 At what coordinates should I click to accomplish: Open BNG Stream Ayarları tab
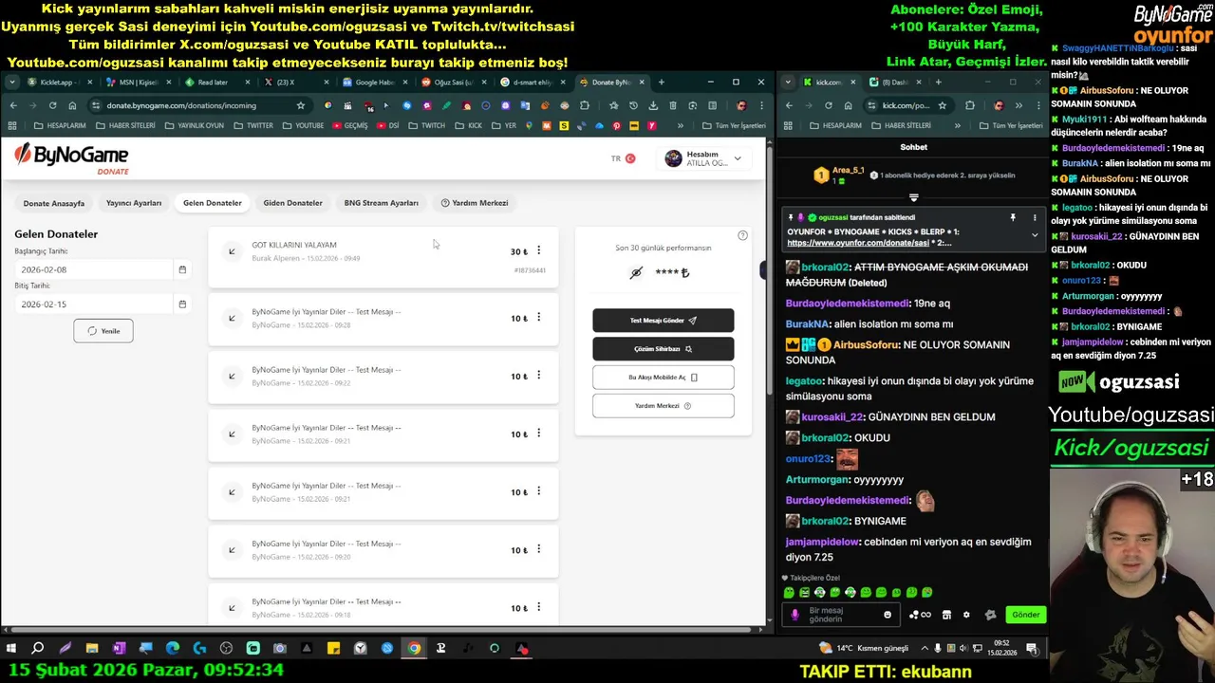coord(381,203)
